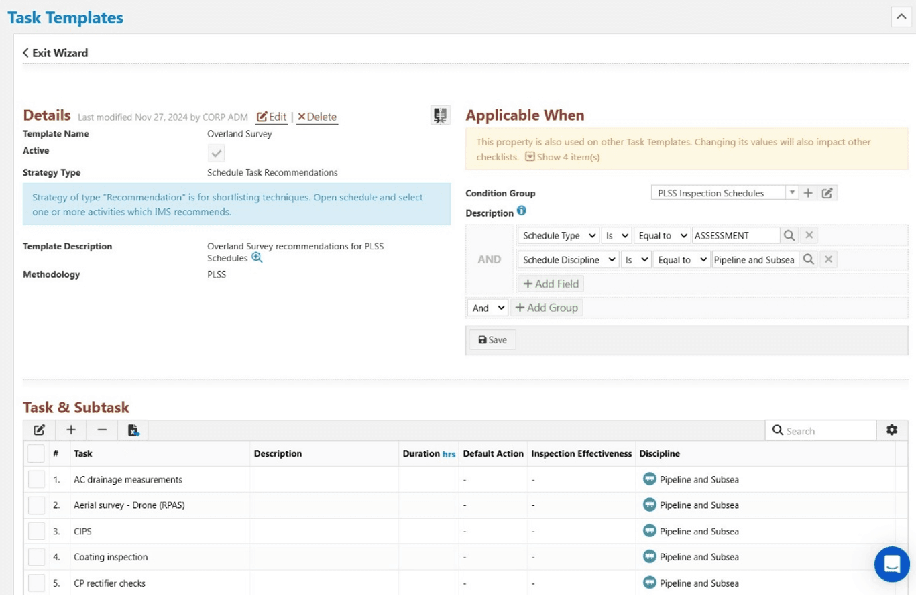Click Add Group button
The width and height of the screenshot is (916, 598).
(547, 308)
